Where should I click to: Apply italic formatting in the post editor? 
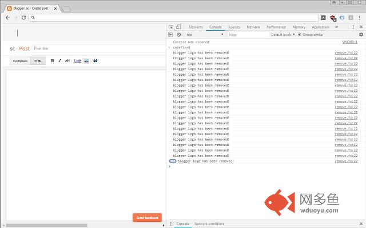[x=60, y=61]
